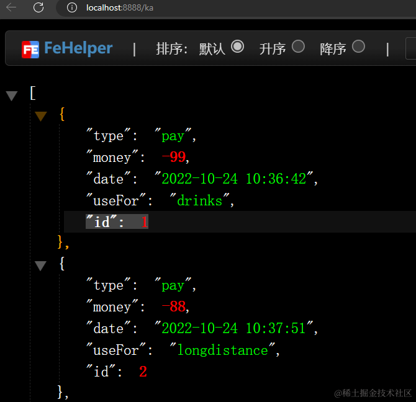Click the date value 2022-10-24 10:36:42
Viewport: 416px width, 402px height.
pos(234,179)
